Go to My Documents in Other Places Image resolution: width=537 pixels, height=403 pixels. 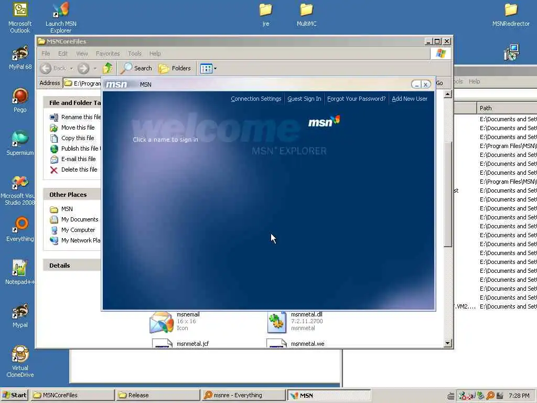tap(74, 219)
